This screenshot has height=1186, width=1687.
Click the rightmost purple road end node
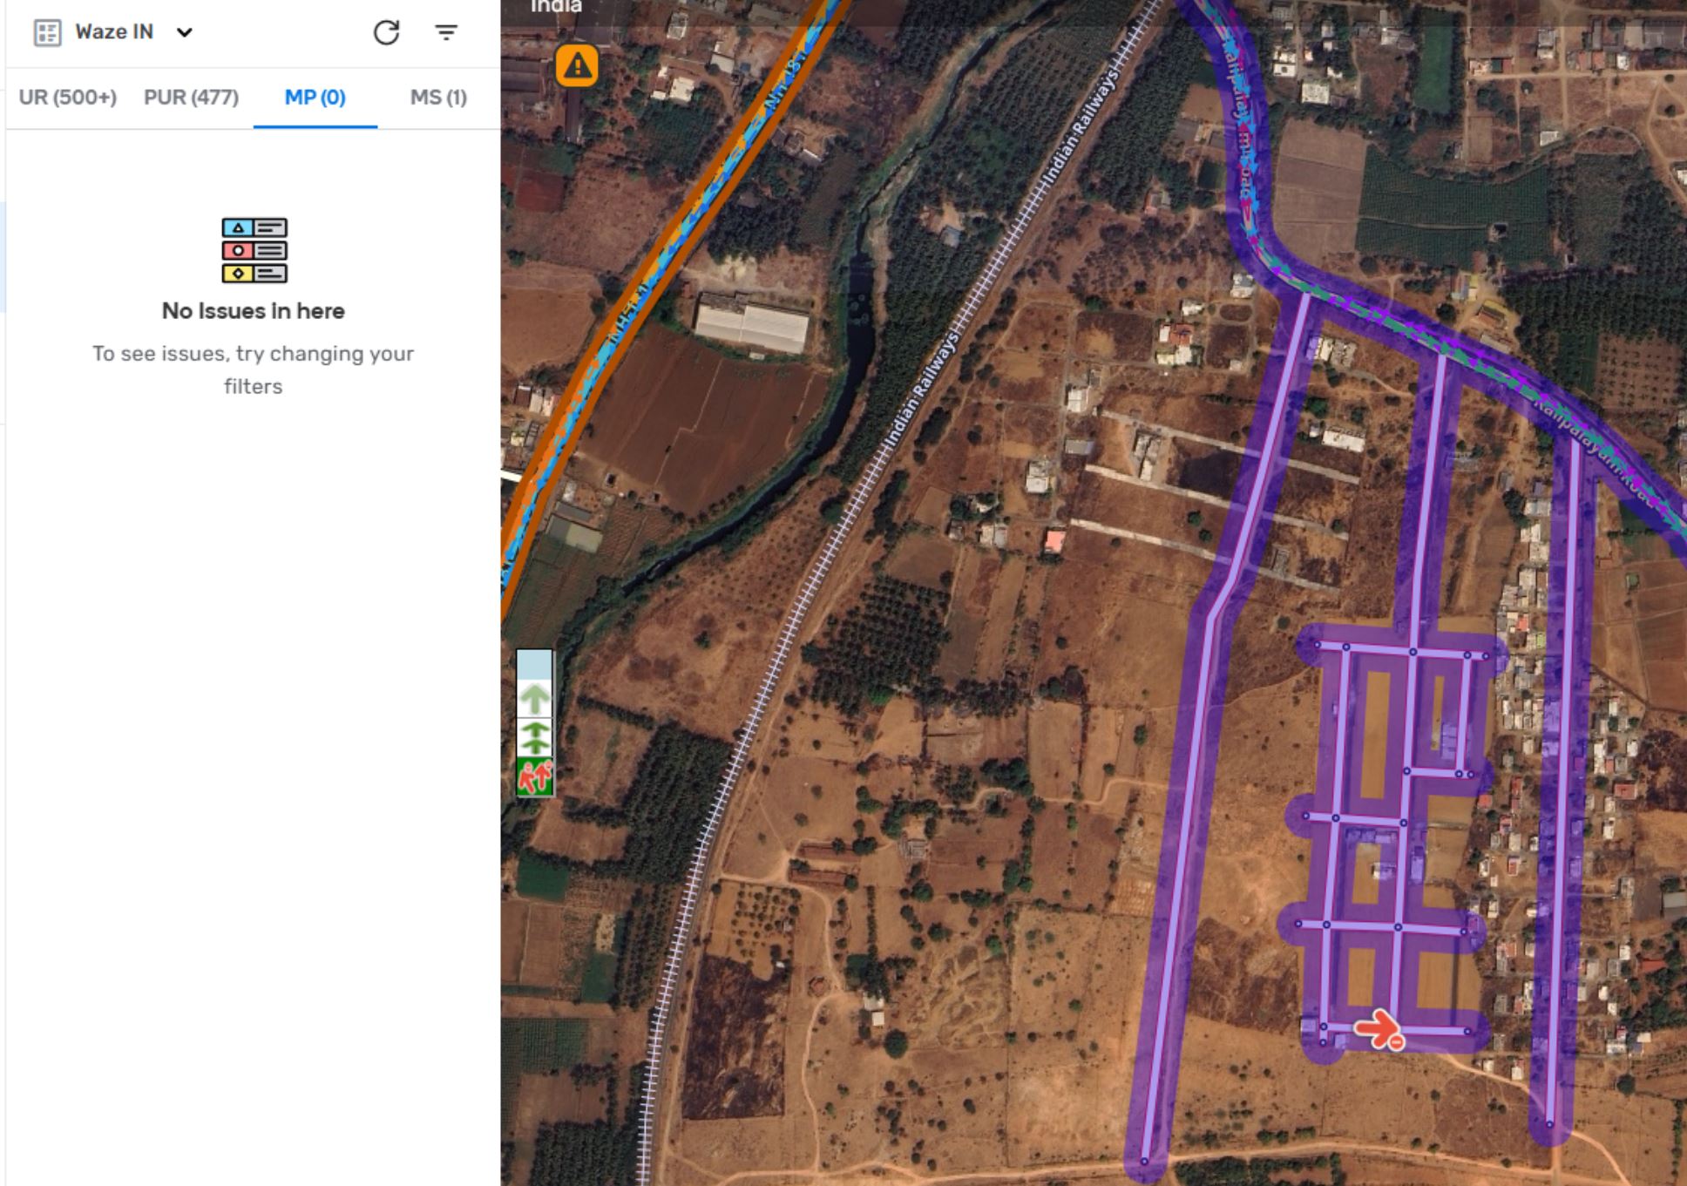tap(1550, 1124)
